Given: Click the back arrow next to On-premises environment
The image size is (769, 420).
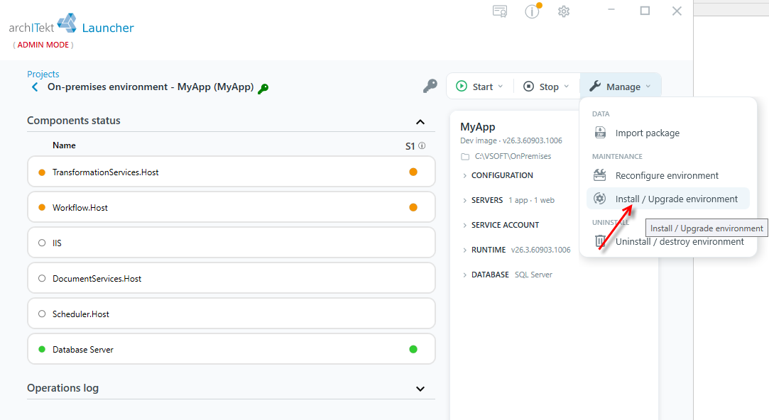Looking at the screenshot, I should click(35, 87).
